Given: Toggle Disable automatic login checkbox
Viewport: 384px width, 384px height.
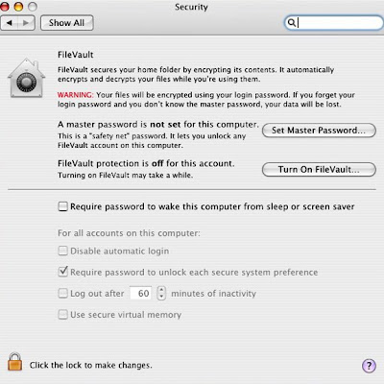Looking at the screenshot, I should 62,251.
